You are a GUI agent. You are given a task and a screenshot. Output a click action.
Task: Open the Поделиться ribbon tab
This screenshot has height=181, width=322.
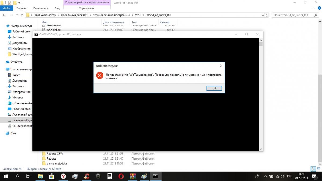(x=41, y=8)
